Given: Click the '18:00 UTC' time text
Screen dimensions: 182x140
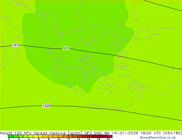Looking at the screenshot, I should [151, 133].
